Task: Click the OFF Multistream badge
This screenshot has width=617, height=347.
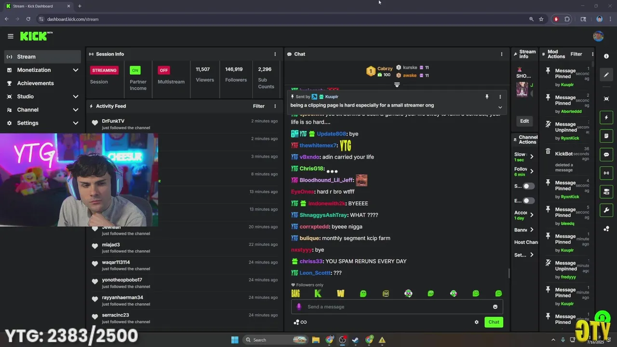Action: click(x=164, y=70)
